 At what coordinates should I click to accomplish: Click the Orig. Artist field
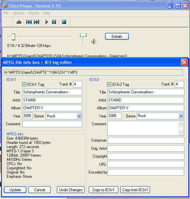pos(146,148)
